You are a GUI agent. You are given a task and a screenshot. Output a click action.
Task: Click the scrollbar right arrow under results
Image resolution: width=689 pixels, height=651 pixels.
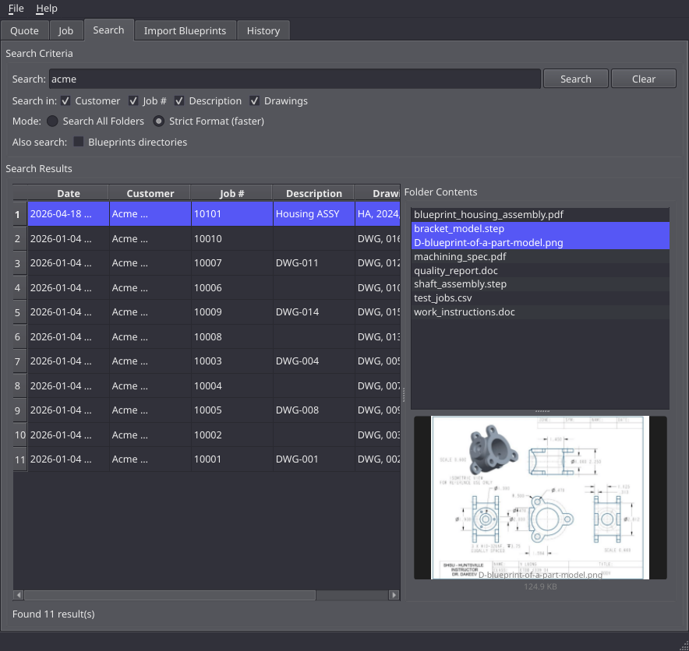point(394,595)
